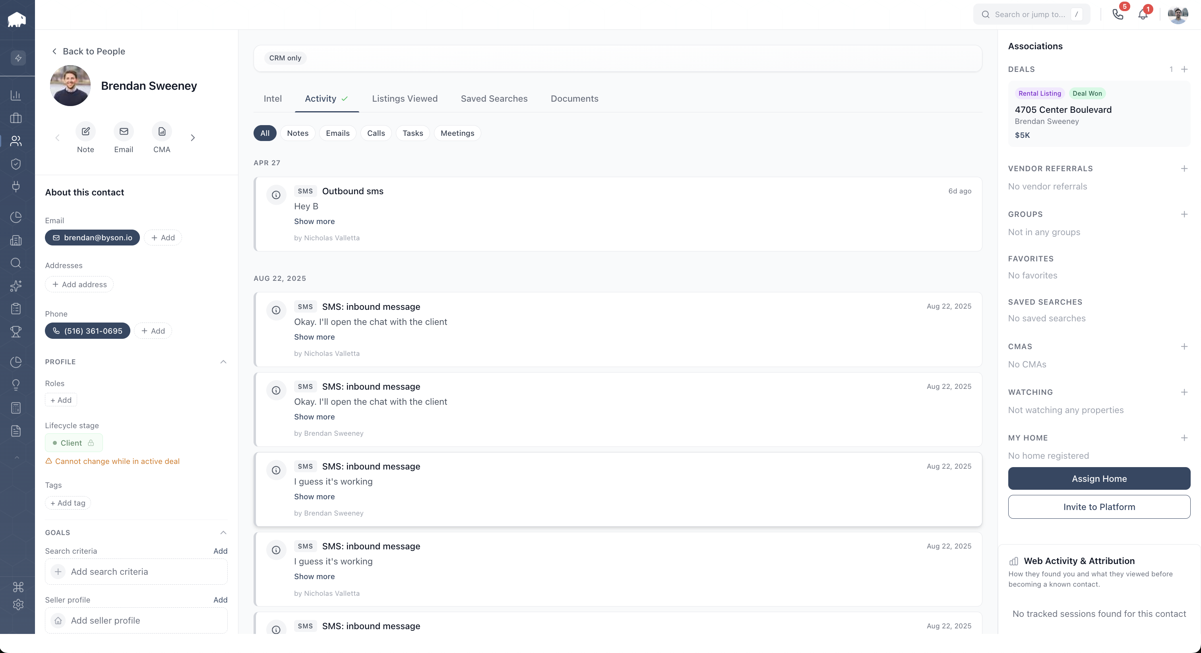The image size is (1201, 653).
Task: Expand first 'I guess it's working' message
Action: tap(314, 497)
